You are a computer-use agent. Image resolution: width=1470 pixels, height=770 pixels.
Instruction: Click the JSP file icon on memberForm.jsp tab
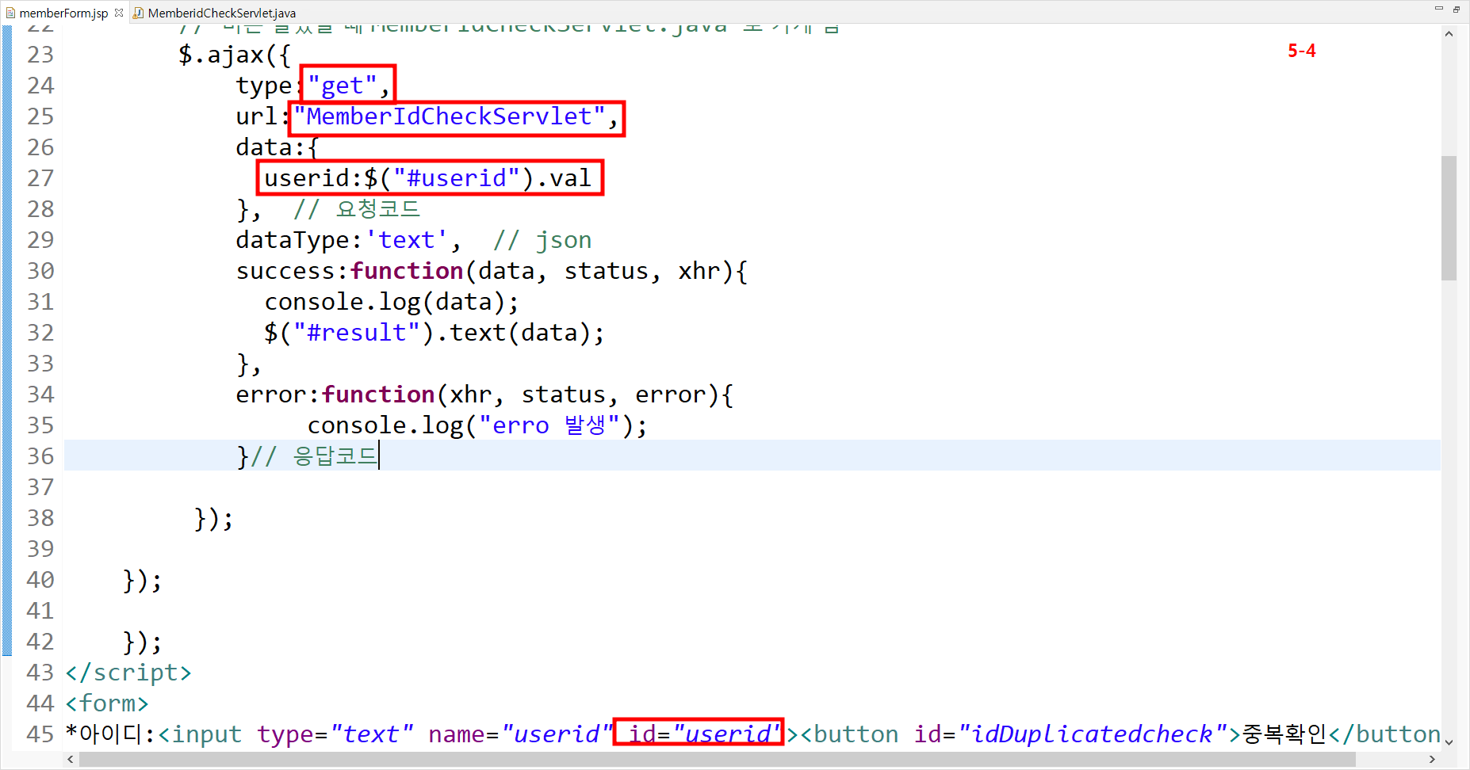[10, 13]
